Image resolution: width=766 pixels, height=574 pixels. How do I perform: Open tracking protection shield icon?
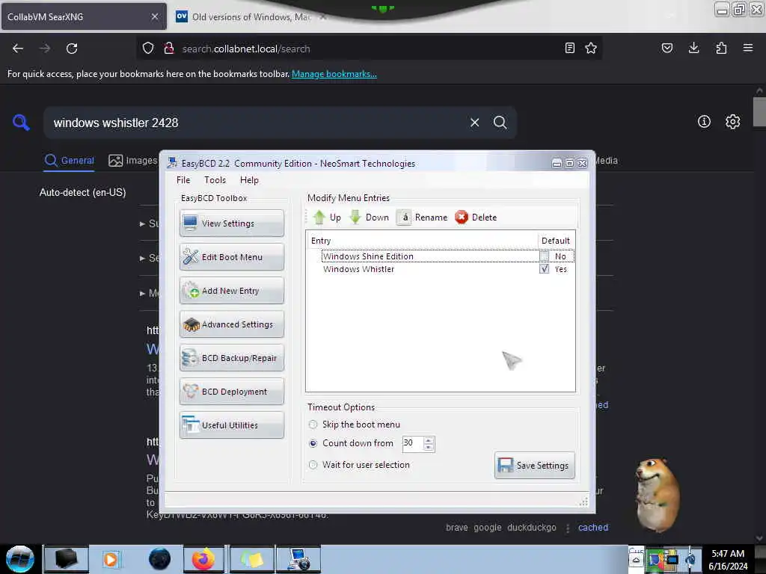[148, 49]
